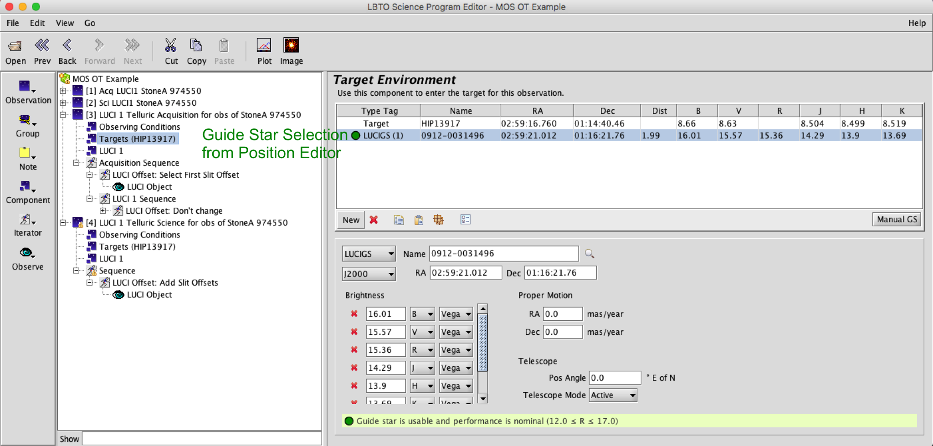Click the Group sidebar icon
Image resolution: width=933 pixels, height=446 pixels.
(27, 120)
